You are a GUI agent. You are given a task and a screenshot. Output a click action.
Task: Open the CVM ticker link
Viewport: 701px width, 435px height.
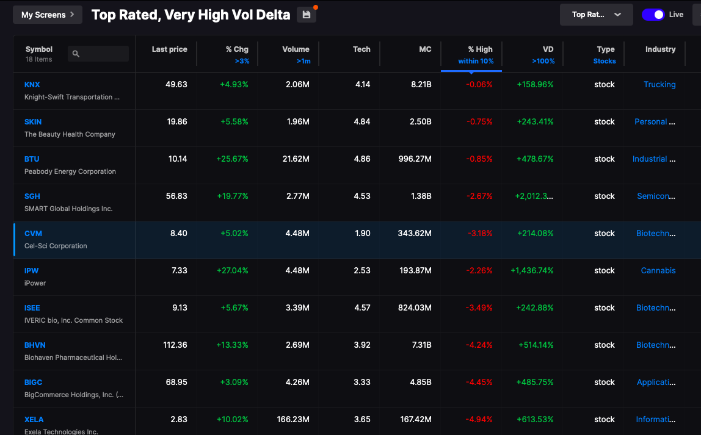click(x=33, y=233)
